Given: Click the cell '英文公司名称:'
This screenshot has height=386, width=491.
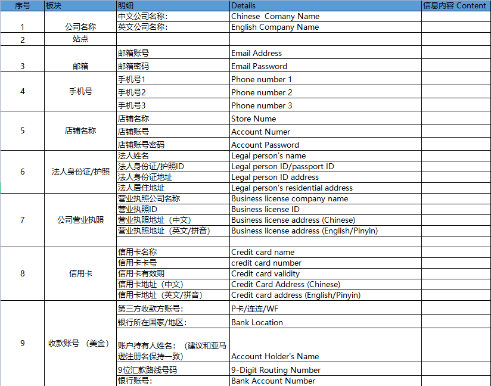Looking at the screenshot, I should click(173, 27).
